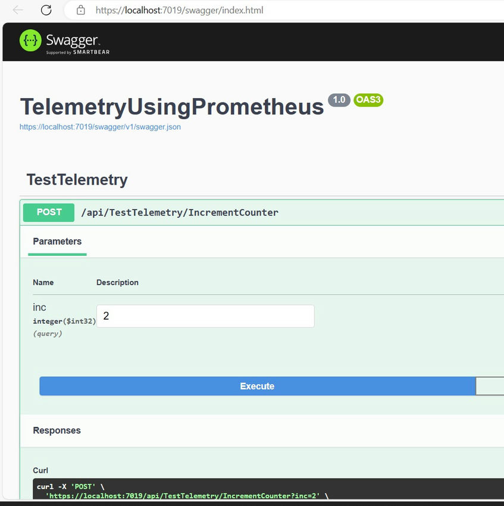Open the swagger.json definition link
Viewport: 504px width, 506px height.
point(100,127)
